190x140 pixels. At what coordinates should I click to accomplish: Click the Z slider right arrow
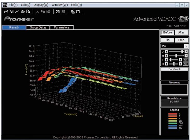[186, 52]
